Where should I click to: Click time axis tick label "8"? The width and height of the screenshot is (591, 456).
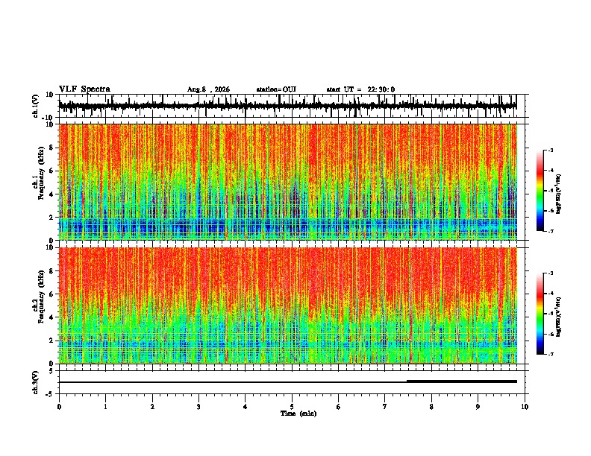coord(431,407)
